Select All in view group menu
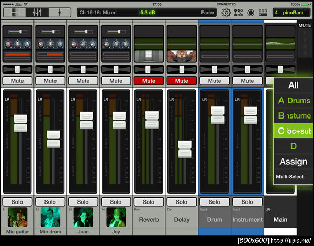Image resolution: width=314 pixels, height=246 pixels. (x=294, y=85)
